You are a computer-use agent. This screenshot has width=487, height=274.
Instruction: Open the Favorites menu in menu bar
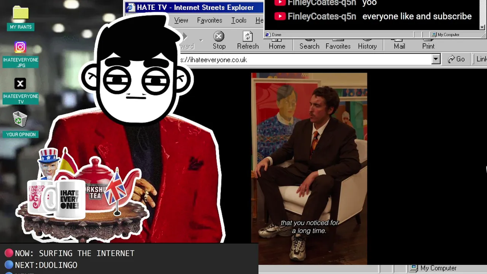tap(209, 20)
